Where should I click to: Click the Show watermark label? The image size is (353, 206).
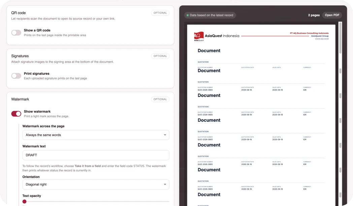(x=37, y=111)
